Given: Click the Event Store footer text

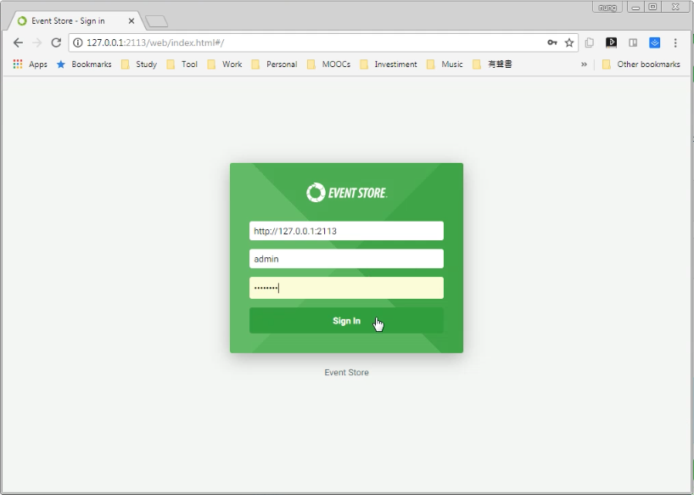Looking at the screenshot, I should click(x=346, y=373).
